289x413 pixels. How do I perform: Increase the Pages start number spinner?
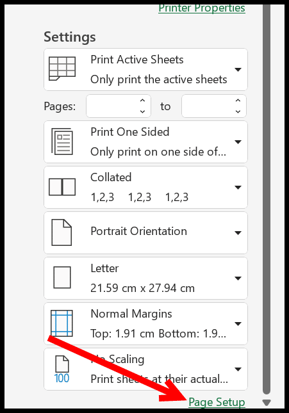[x=143, y=101]
